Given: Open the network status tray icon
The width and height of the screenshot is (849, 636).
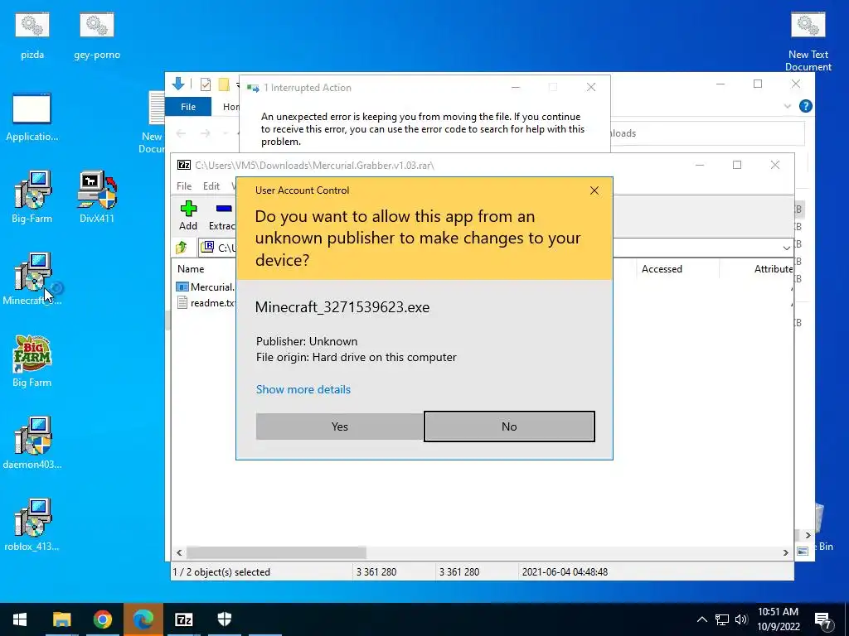Looking at the screenshot, I should click(722, 619).
